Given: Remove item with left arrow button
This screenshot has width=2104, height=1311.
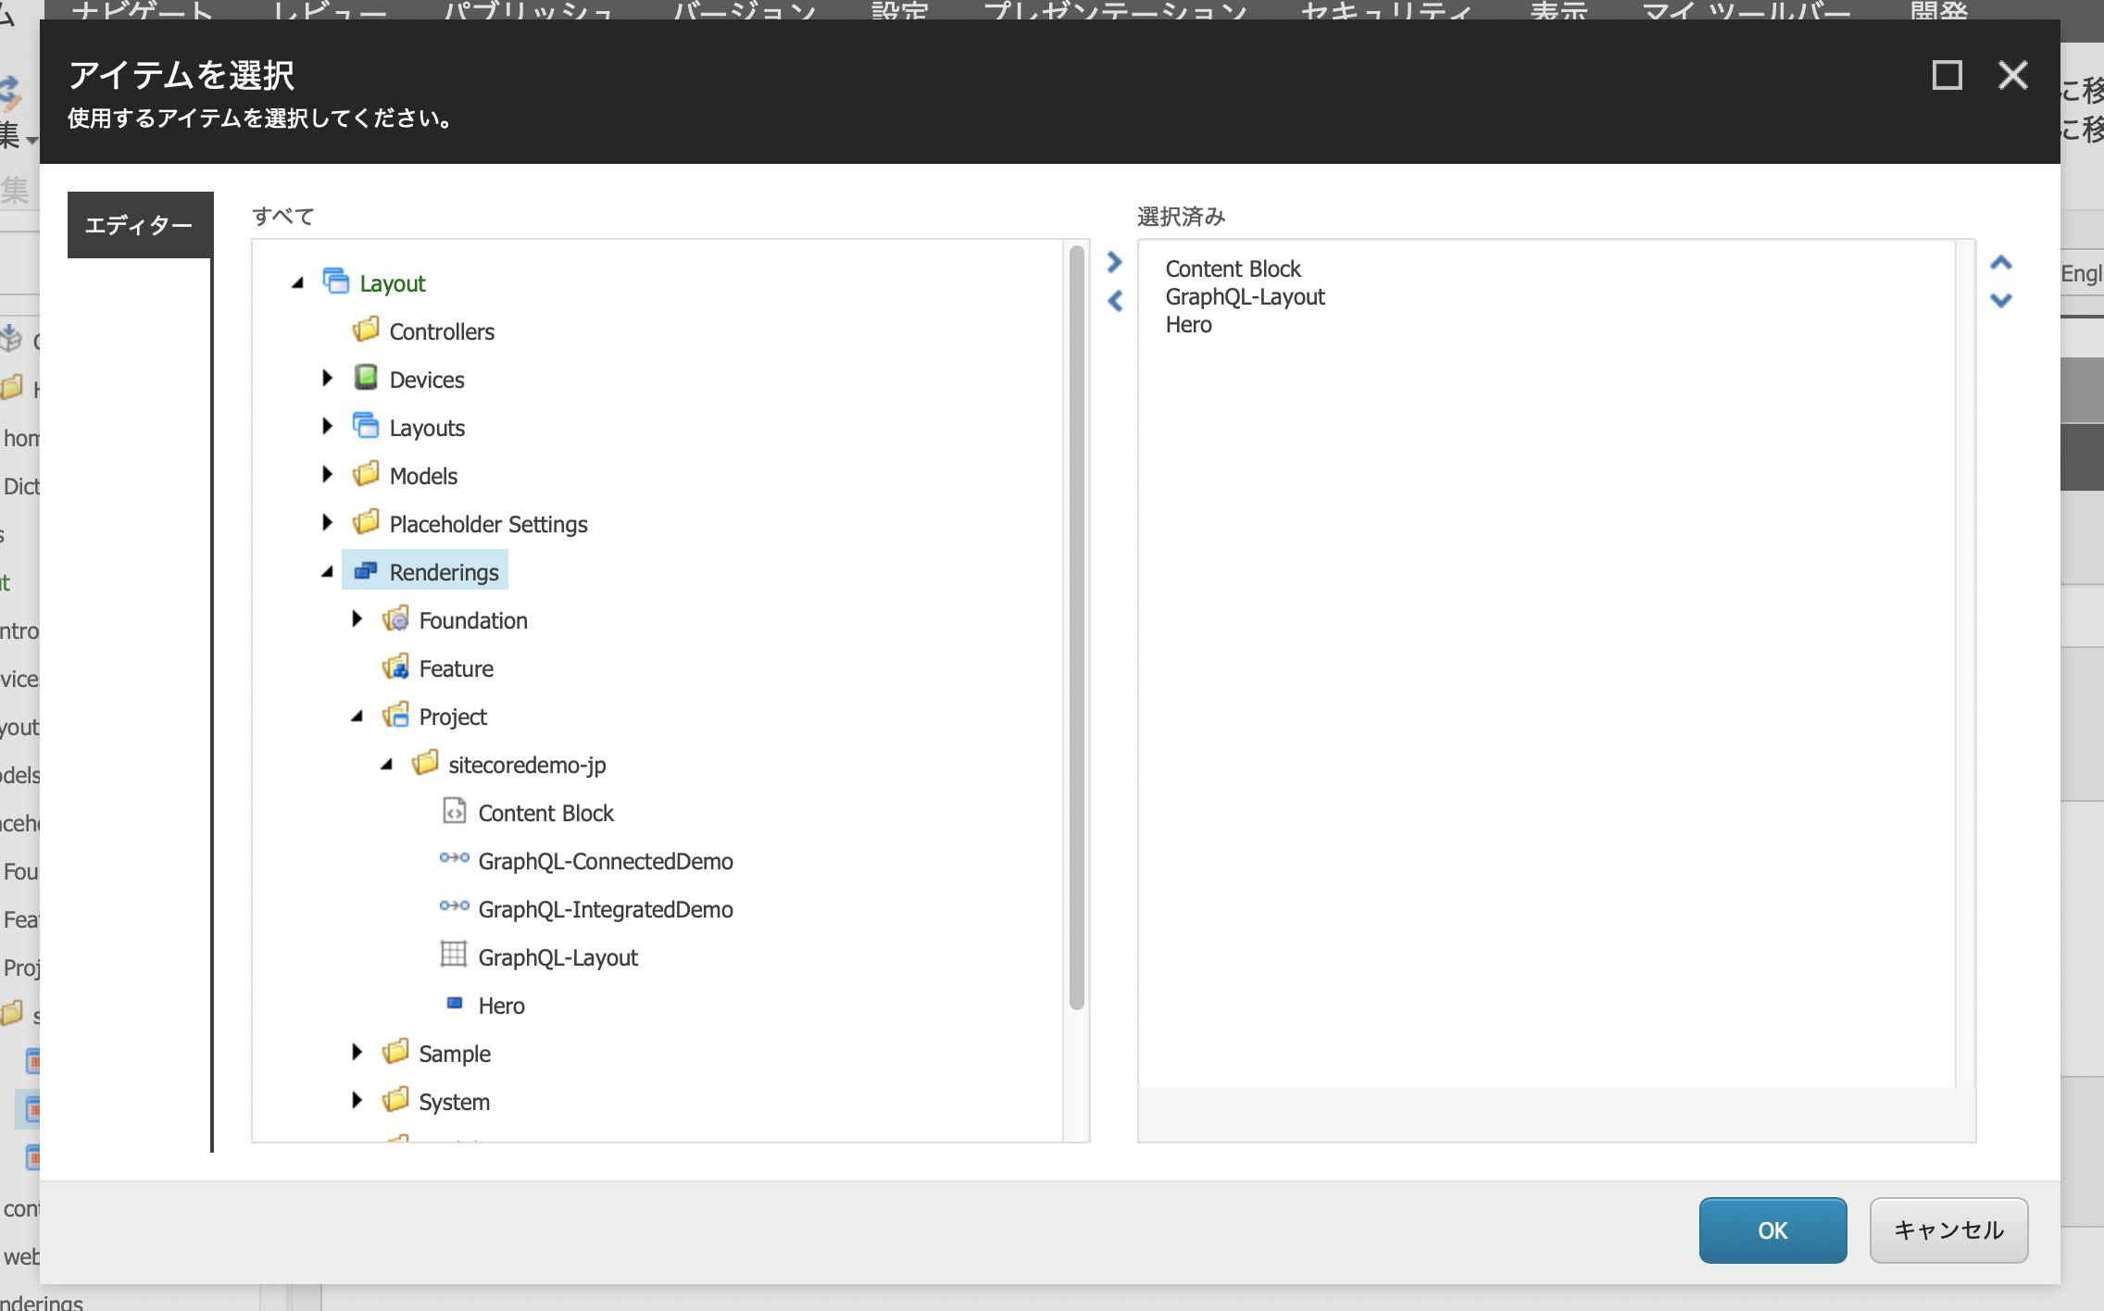Looking at the screenshot, I should tap(1115, 301).
